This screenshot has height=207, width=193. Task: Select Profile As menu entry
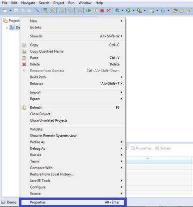(x=73, y=142)
